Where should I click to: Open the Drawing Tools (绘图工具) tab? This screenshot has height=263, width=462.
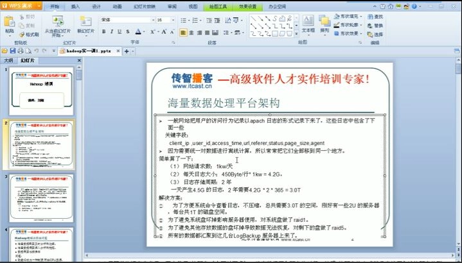coord(218,6)
